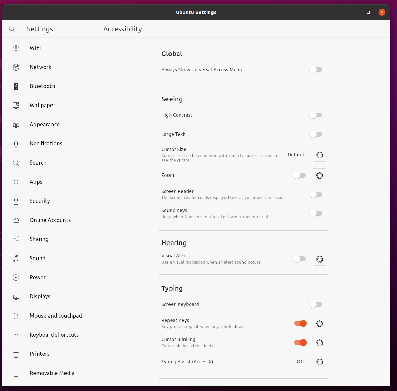Enable Always Show Universal Access Menu
The image size is (397, 391).
tap(316, 70)
